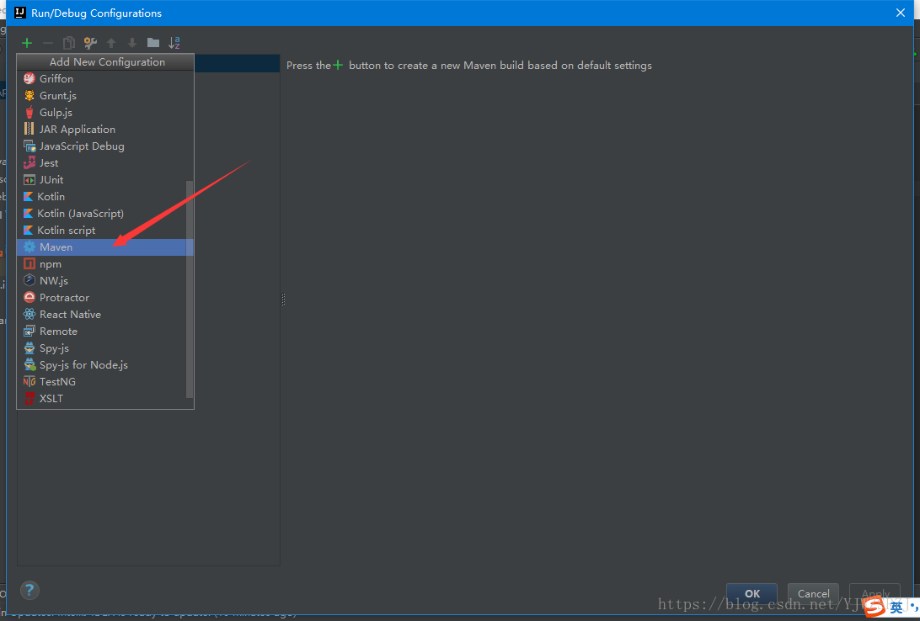The width and height of the screenshot is (920, 621).
Task: Select the Gulp.js cup icon
Action: (x=29, y=113)
